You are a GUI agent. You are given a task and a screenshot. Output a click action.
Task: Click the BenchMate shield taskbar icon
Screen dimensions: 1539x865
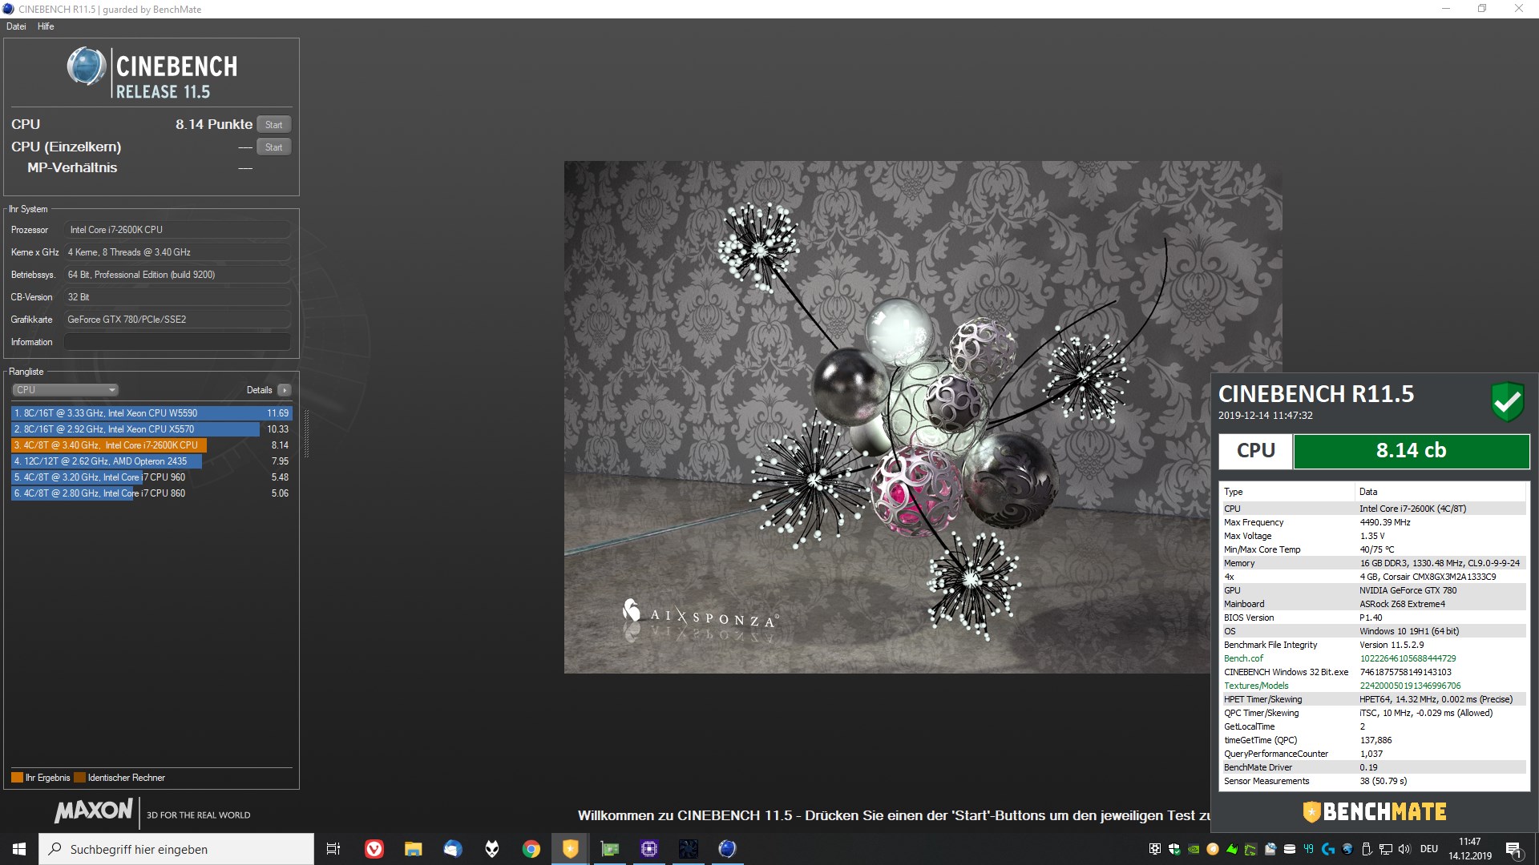coord(570,849)
